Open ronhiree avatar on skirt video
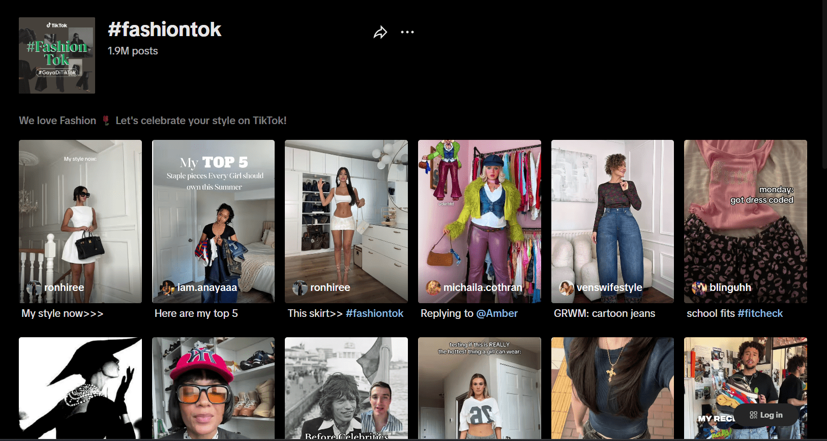 coord(300,288)
